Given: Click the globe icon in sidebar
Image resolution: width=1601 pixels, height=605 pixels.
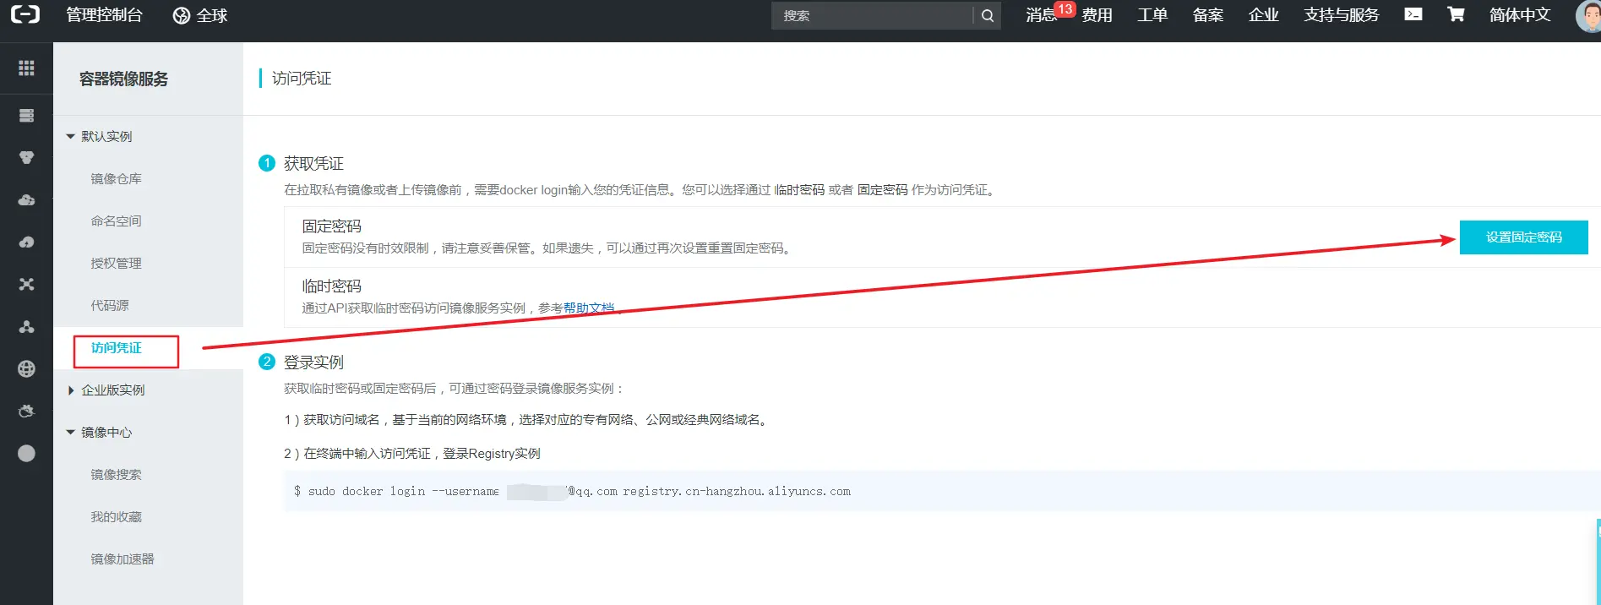Looking at the screenshot, I should [26, 368].
